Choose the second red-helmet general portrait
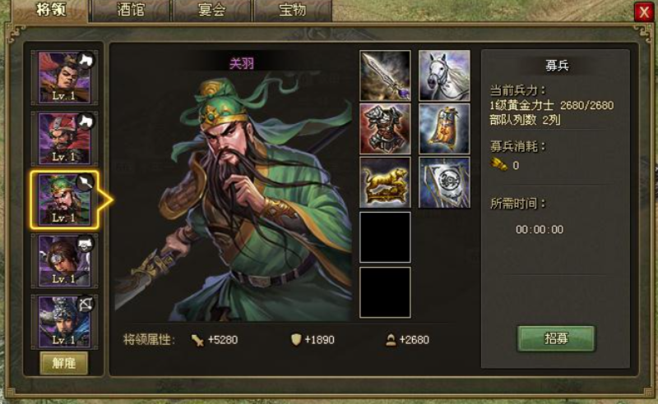Viewport: 658px width, 404px height. tap(64, 138)
